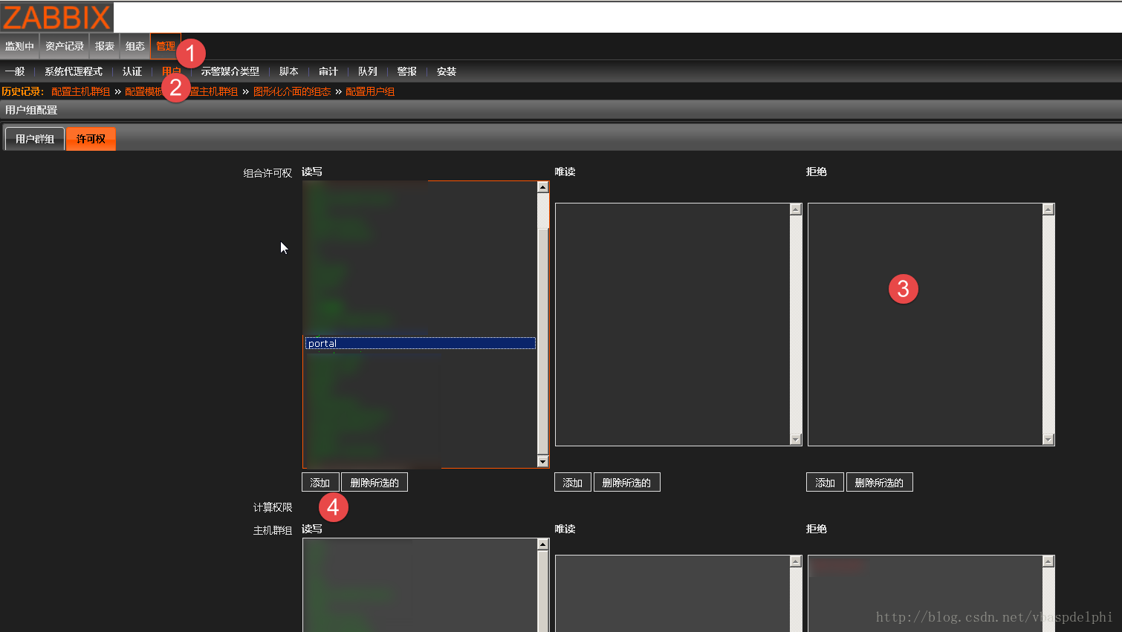The width and height of the screenshot is (1122, 632).
Task: Open first 配置主机群组 history link
Action: (x=80, y=91)
